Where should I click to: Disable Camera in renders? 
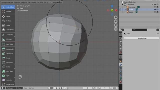click(157, 7)
